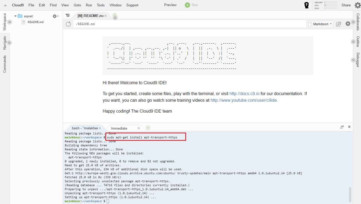Click the green Run button
361x204 pixels.
click(x=191, y=5)
